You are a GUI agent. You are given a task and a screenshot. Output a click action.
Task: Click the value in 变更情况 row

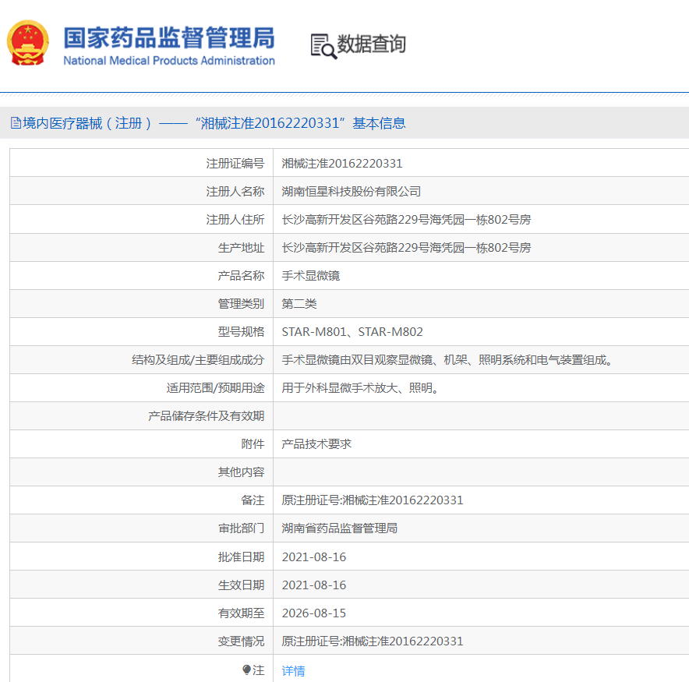tap(373, 641)
